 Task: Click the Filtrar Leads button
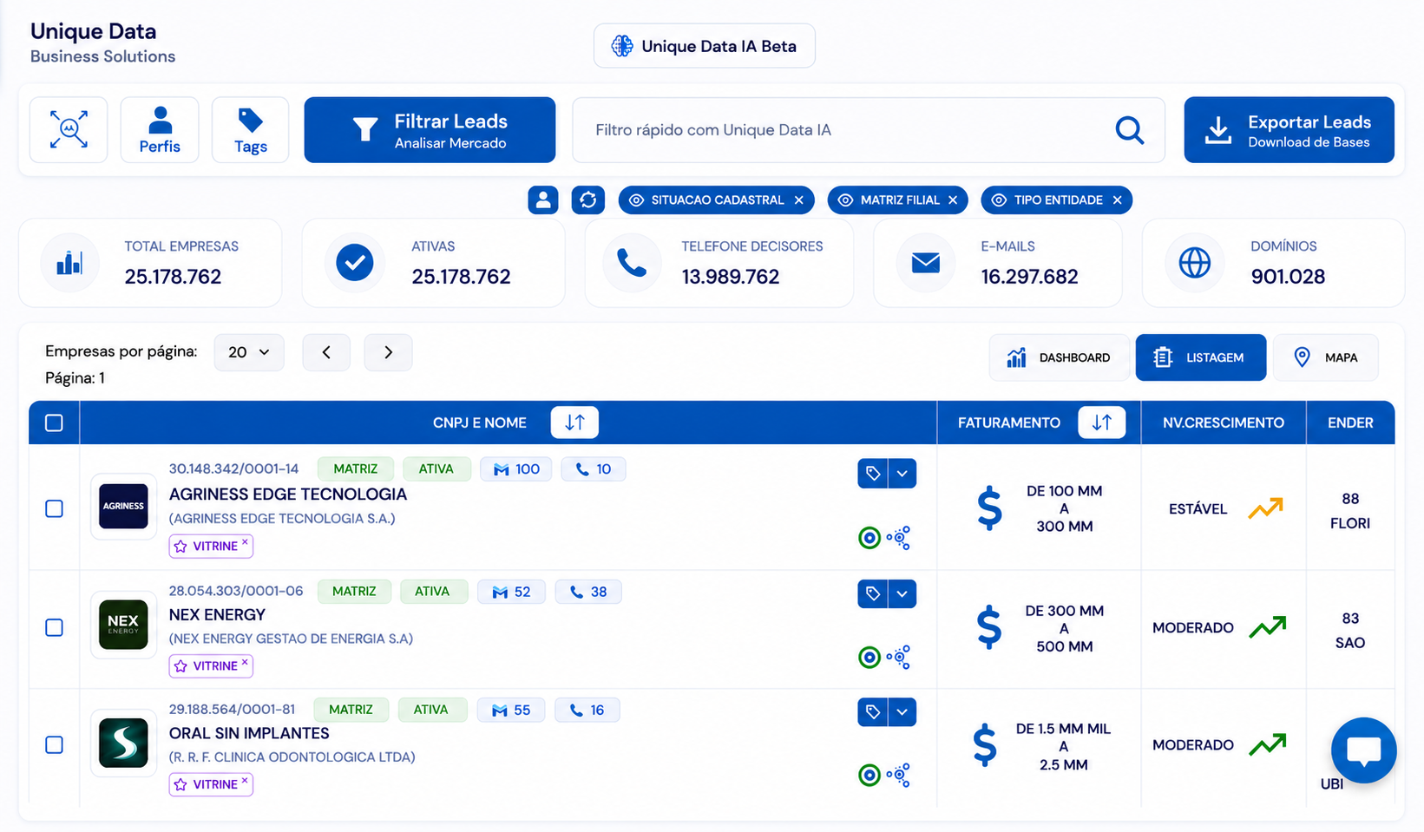point(430,130)
